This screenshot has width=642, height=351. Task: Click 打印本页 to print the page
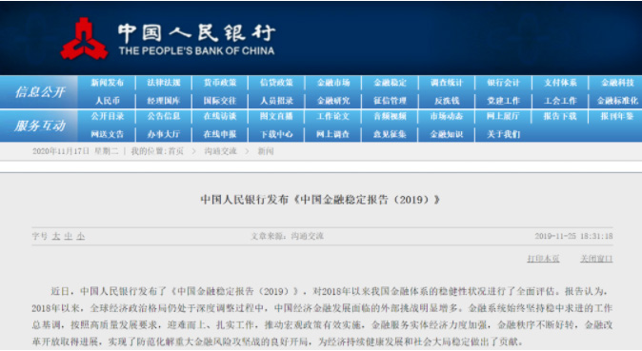[x=543, y=259]
